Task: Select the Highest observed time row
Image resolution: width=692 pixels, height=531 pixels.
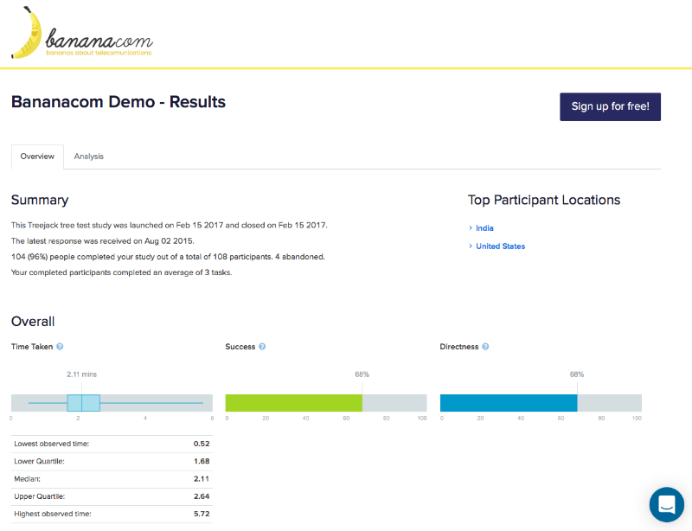Action: (112, 514)
